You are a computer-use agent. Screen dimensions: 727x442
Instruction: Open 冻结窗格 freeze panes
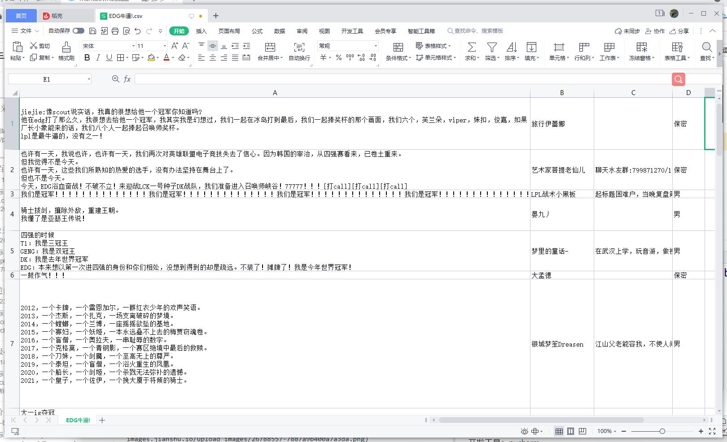pos(642,51)
